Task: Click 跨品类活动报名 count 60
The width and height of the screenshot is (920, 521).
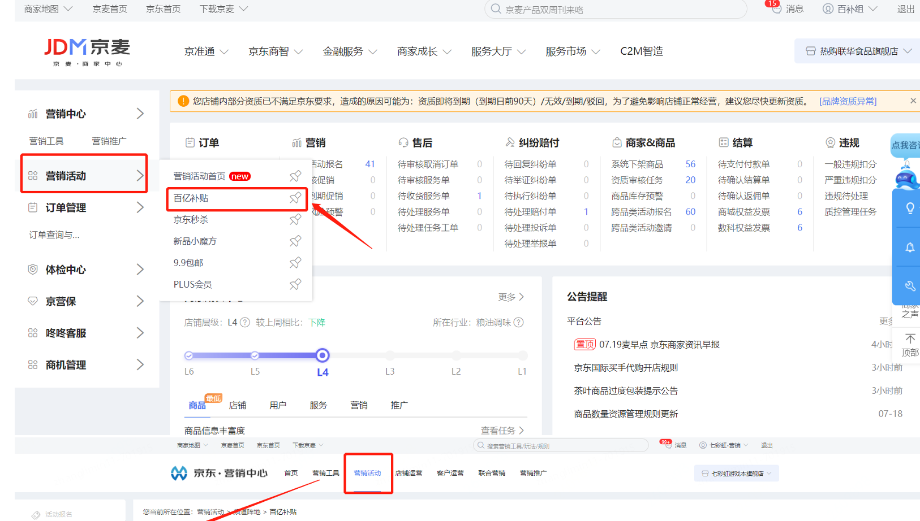Action: pos(690,212)
